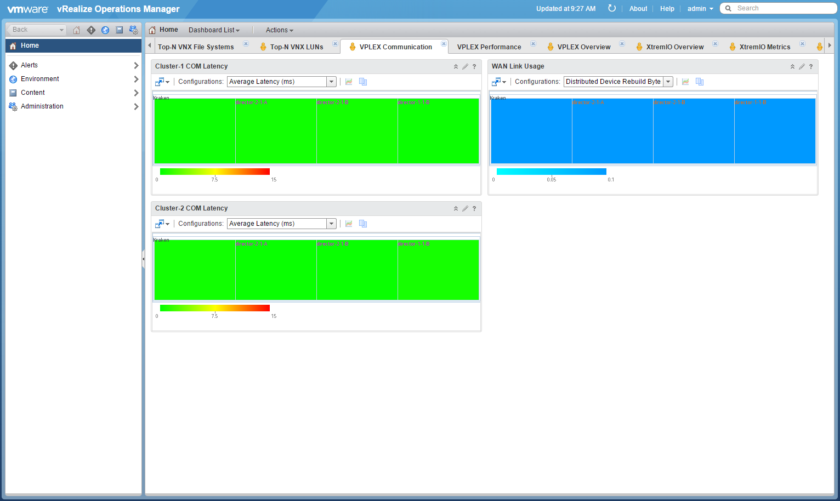Edit the Cluster-2 COM Latency widget
Image resolution: width=840 pixels, height=501 pixels.
465,208
